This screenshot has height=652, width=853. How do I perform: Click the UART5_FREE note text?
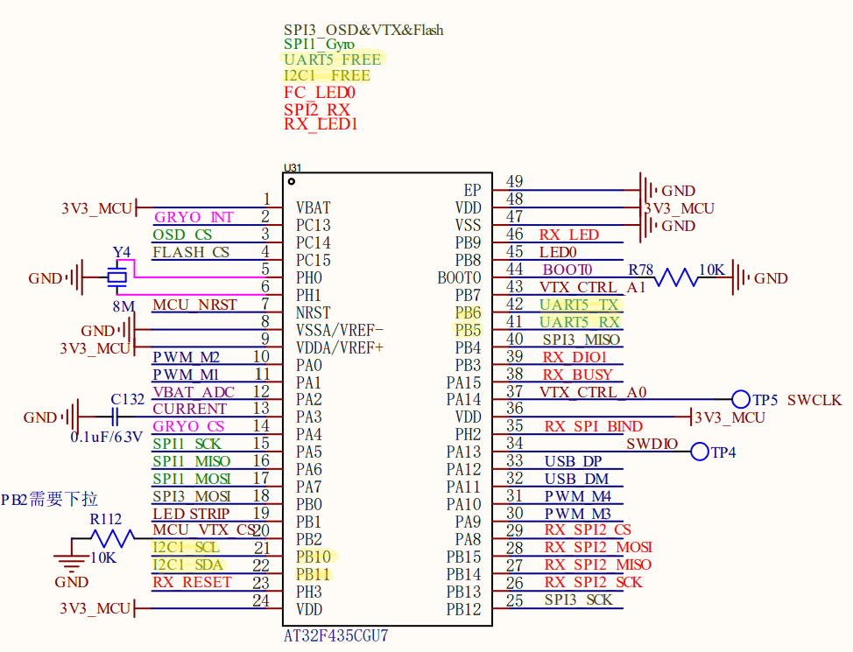pyautogui.click(x=333, y=60)
